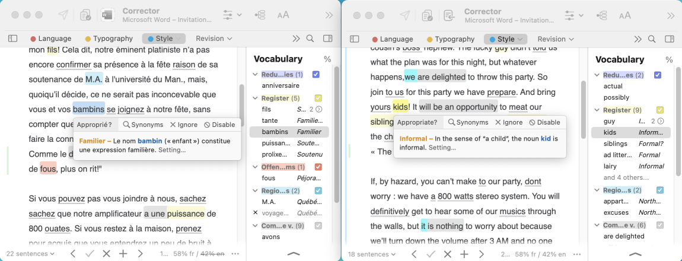Click the document checkmark icon in English window
This screenshot has width=682, height=261.
(x=427, y=15)
